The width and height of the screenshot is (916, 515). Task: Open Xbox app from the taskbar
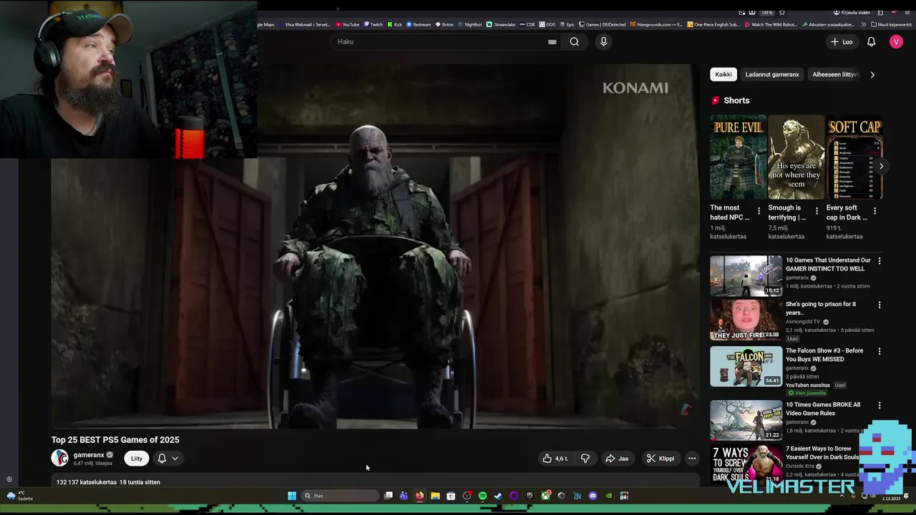(546, 496)
